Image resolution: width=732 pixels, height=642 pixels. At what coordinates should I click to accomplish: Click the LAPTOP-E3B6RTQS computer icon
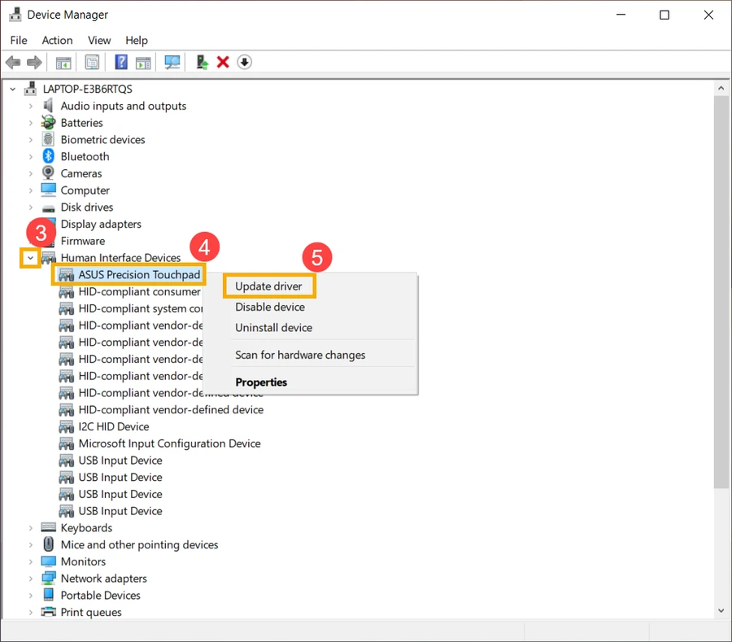[x=30, y=89]
